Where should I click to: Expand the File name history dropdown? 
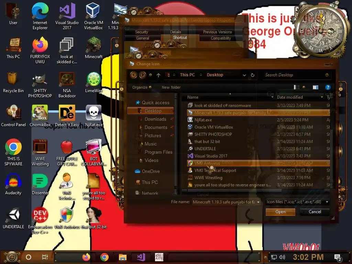(258, 202)
